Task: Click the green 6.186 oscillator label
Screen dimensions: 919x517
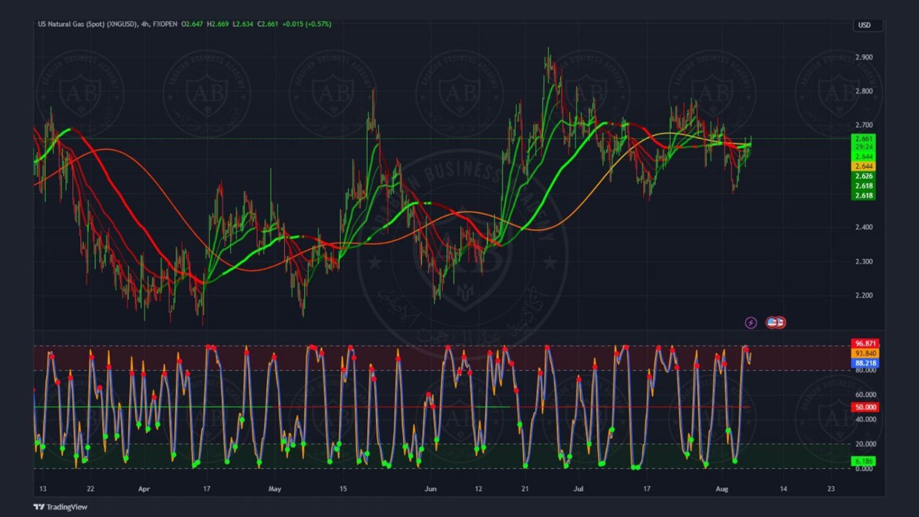Action: click(x=863, y=461)
